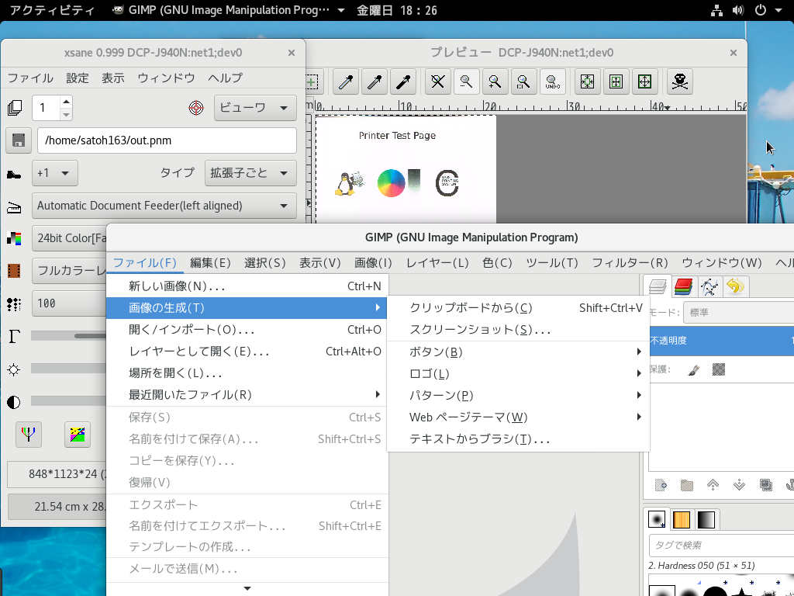Click the floppy disk browse filename icon
Viewport: 794px width, 596px height.
pos(19,140)
